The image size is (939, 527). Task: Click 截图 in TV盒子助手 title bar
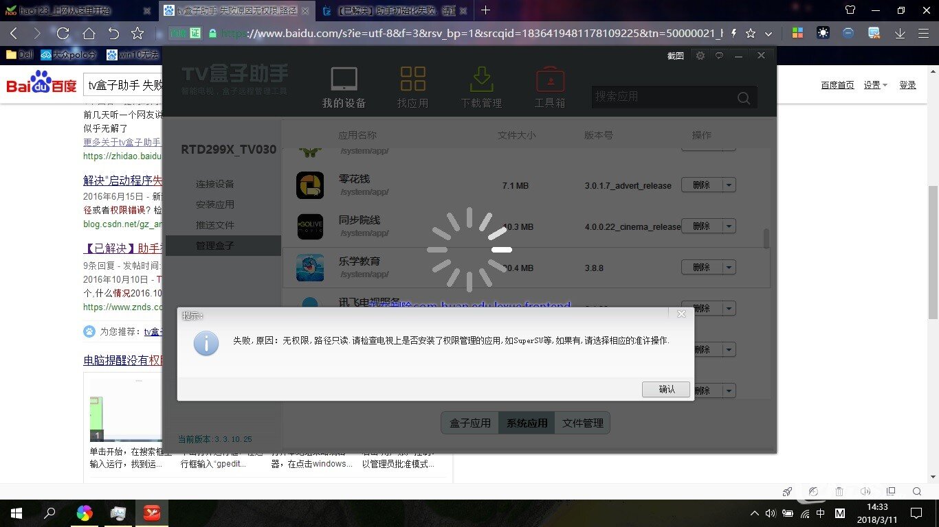coord(676,56)
